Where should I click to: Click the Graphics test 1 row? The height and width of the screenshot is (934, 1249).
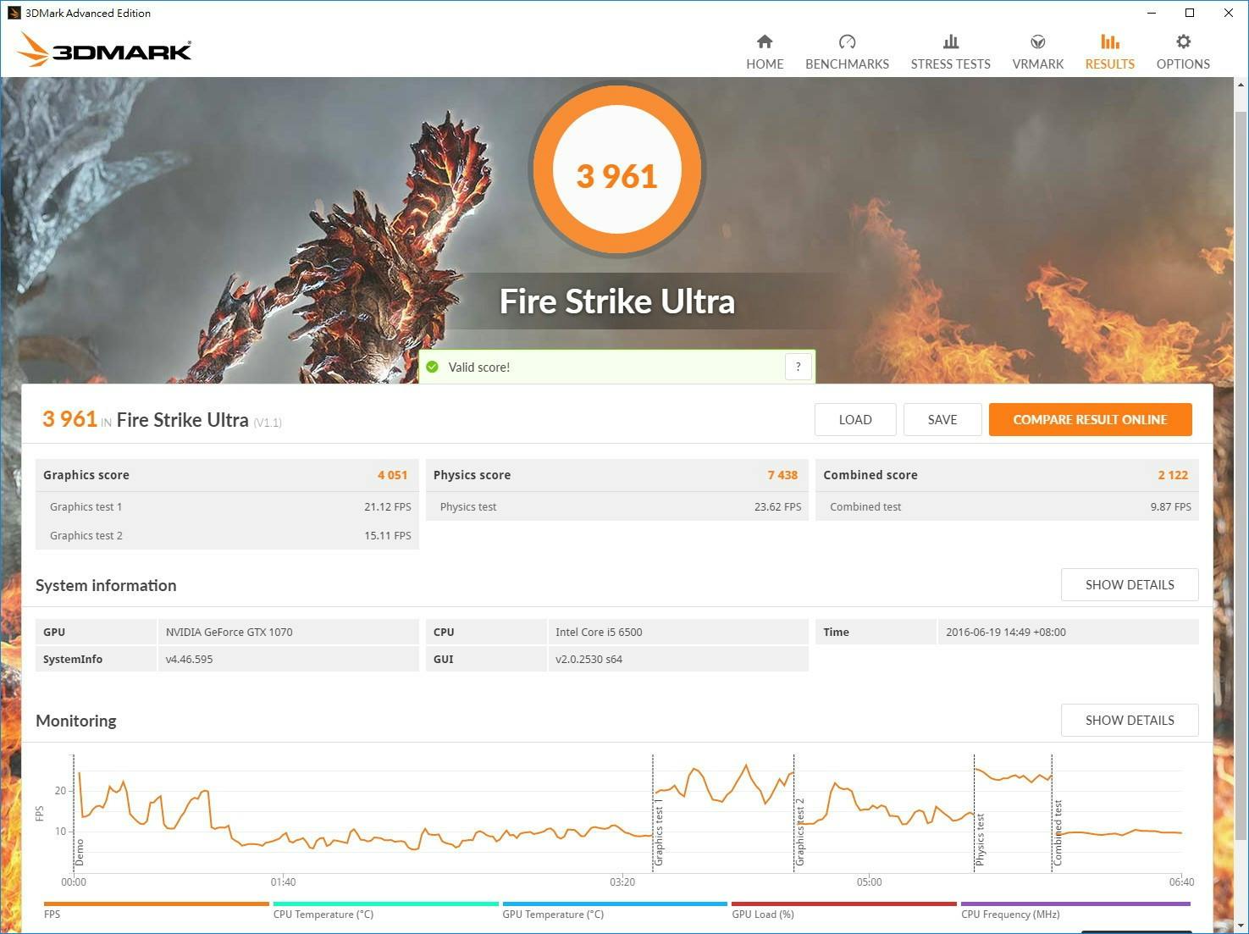click(x=227, y=506)
